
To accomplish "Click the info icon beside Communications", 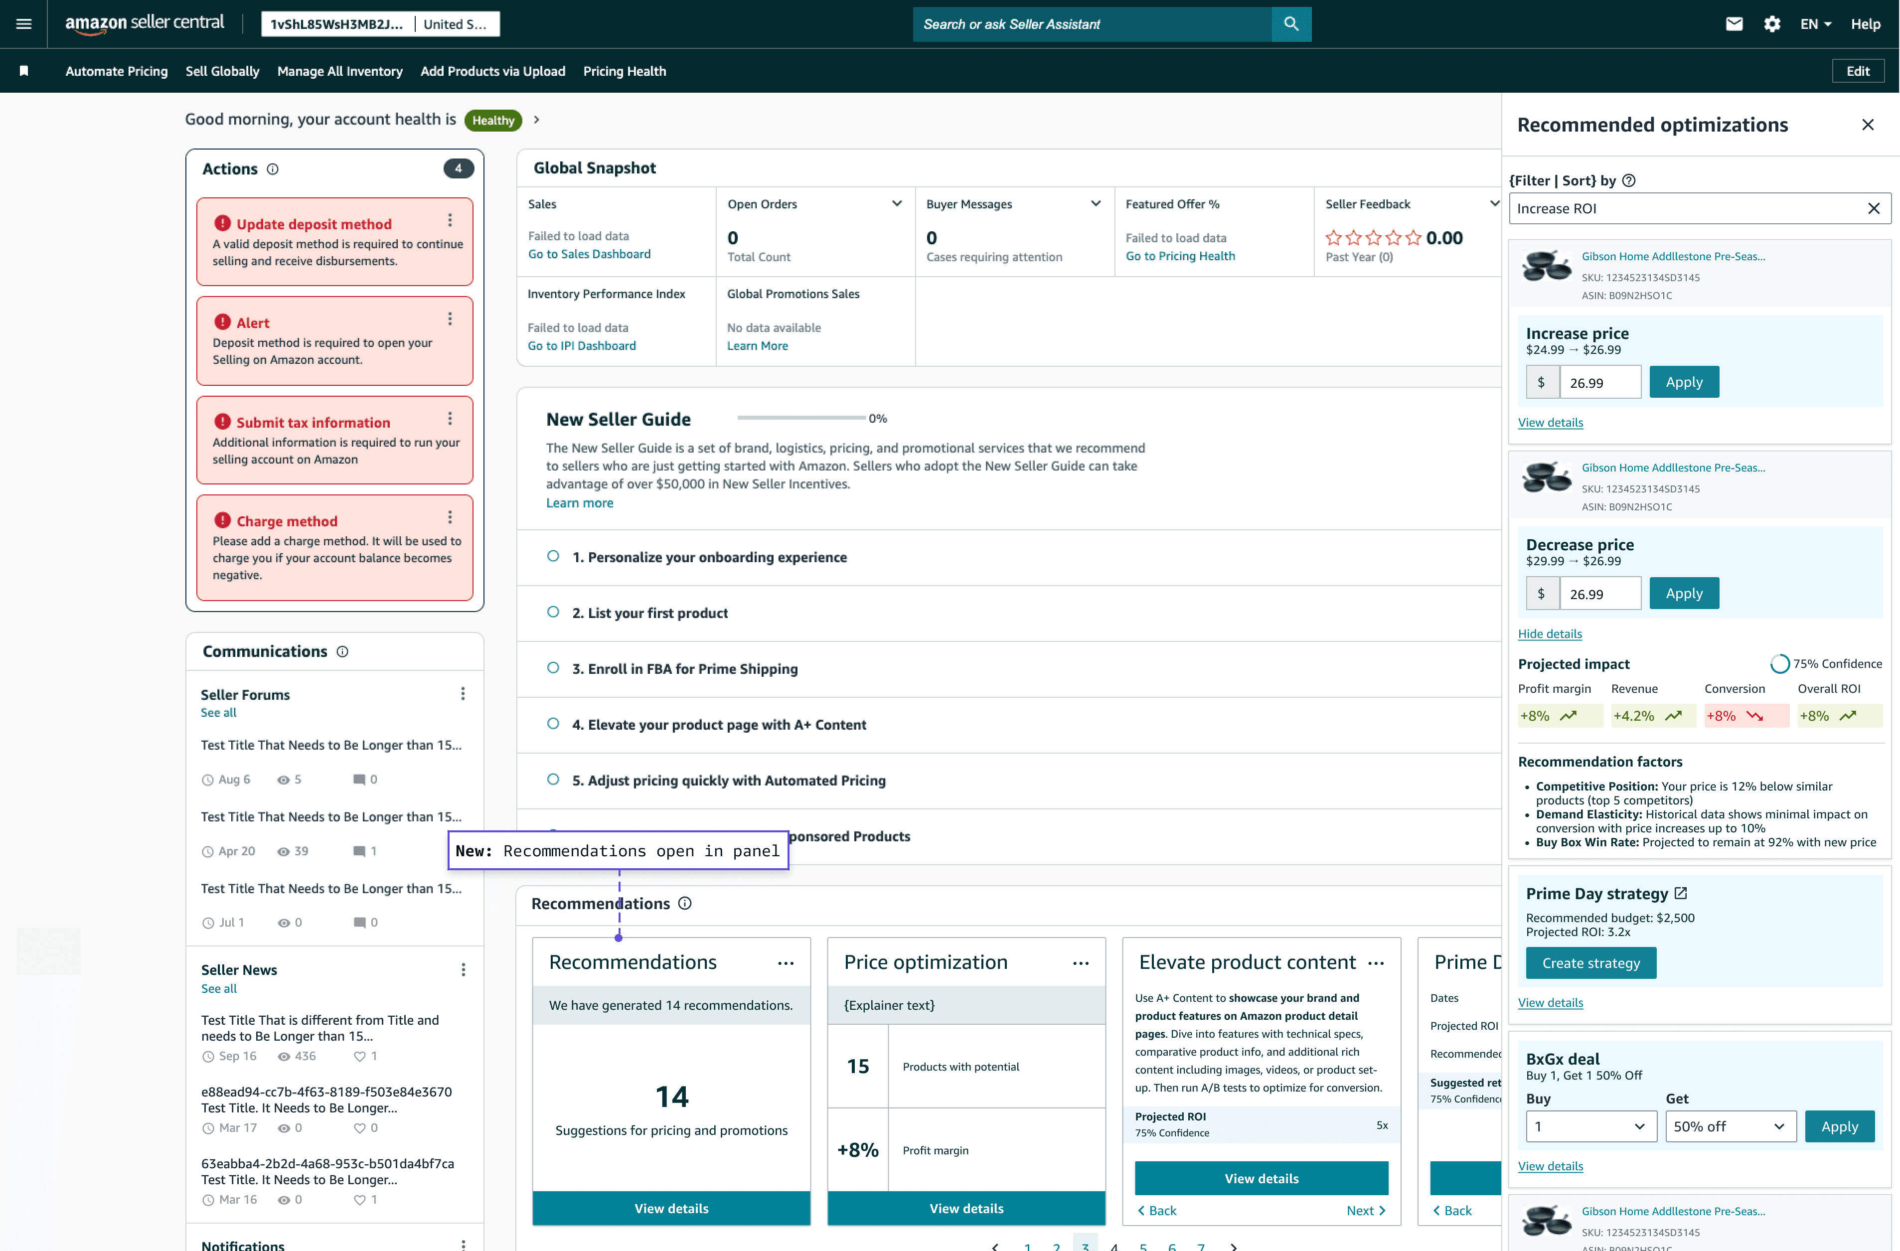I will (342, 651).
